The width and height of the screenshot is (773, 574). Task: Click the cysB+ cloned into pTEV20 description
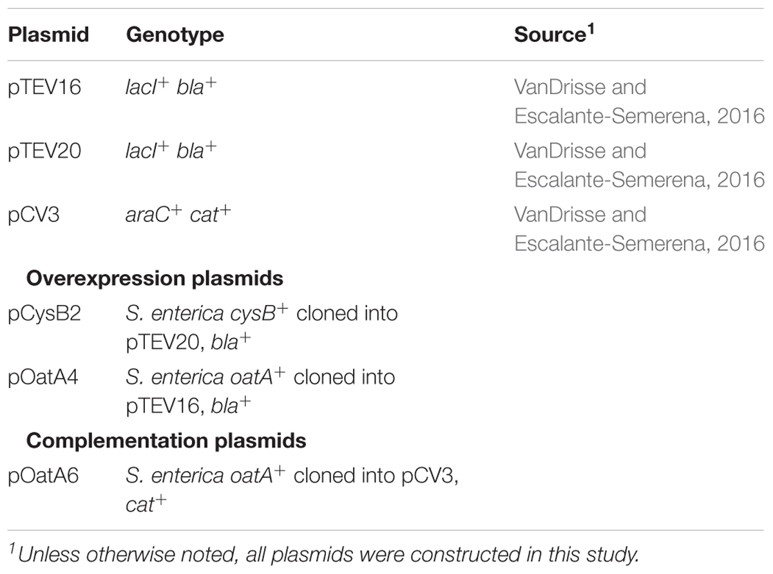[x=262, y=327]
